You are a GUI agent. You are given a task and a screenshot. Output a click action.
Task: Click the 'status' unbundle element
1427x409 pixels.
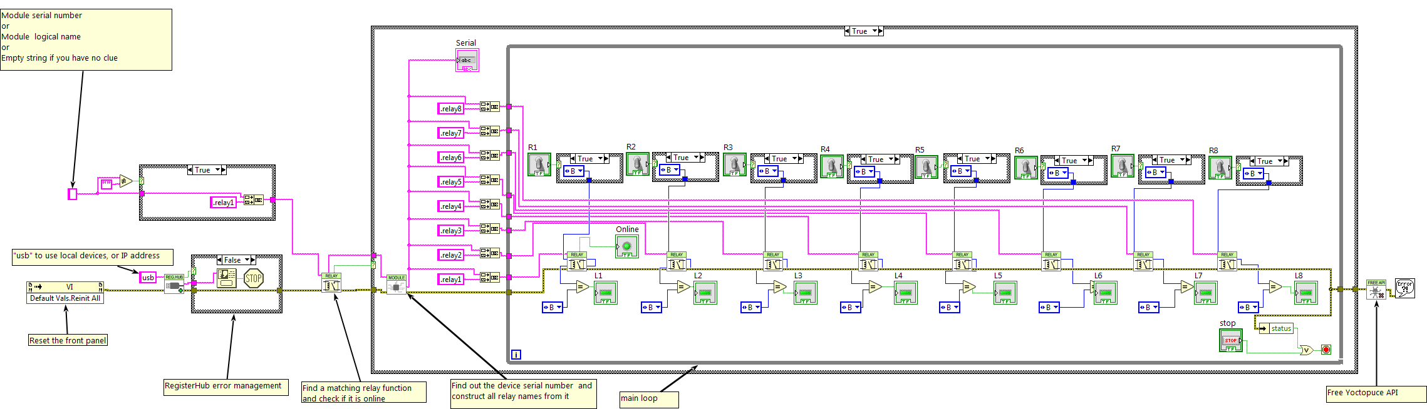1280,328
